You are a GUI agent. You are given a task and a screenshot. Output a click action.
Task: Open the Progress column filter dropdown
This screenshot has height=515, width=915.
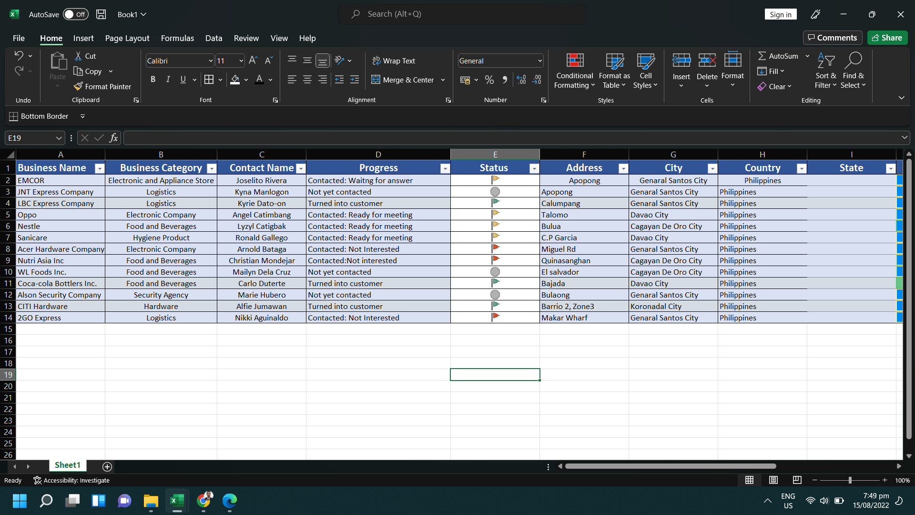[445, 168]
